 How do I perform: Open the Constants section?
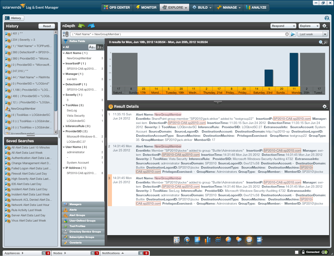(83, 243)
